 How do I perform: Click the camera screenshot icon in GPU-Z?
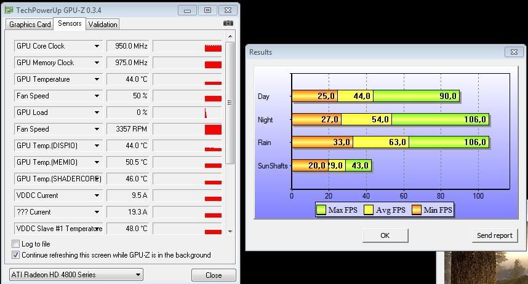point(229,24)
